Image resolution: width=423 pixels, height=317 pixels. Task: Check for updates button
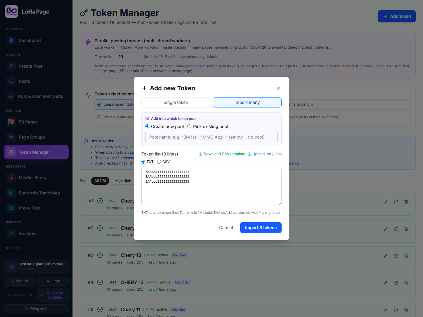coord(53,295)
